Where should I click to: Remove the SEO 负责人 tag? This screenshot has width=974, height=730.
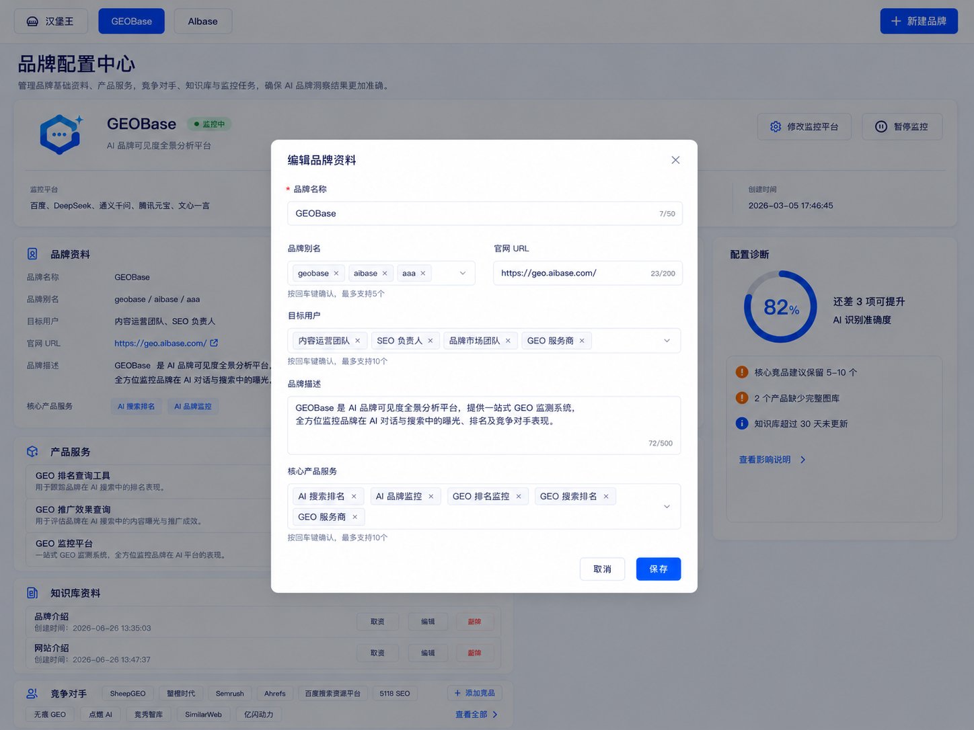pyautogui.click(x=430, y=341)
